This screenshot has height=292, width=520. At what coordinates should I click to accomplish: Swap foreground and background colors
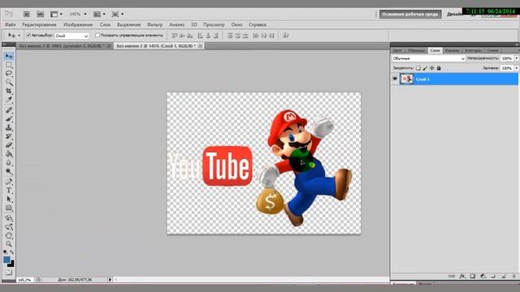pos(12,252)
